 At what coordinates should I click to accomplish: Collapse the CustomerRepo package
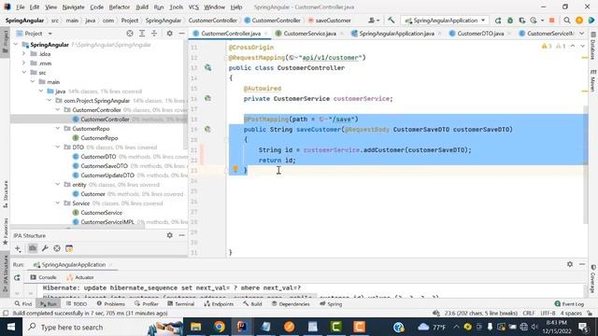click(58, 129)
